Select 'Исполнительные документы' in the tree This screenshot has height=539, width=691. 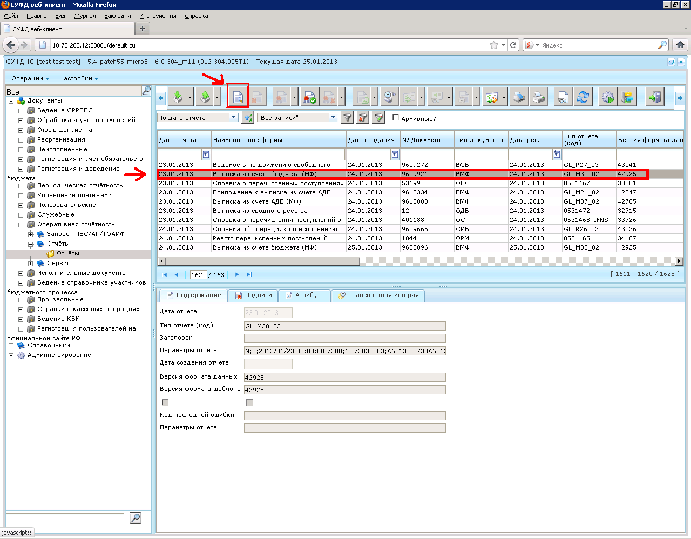pyautogui.click(x=82, y=273)
